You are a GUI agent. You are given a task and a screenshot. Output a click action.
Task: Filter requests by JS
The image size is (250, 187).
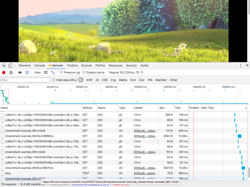97,80
